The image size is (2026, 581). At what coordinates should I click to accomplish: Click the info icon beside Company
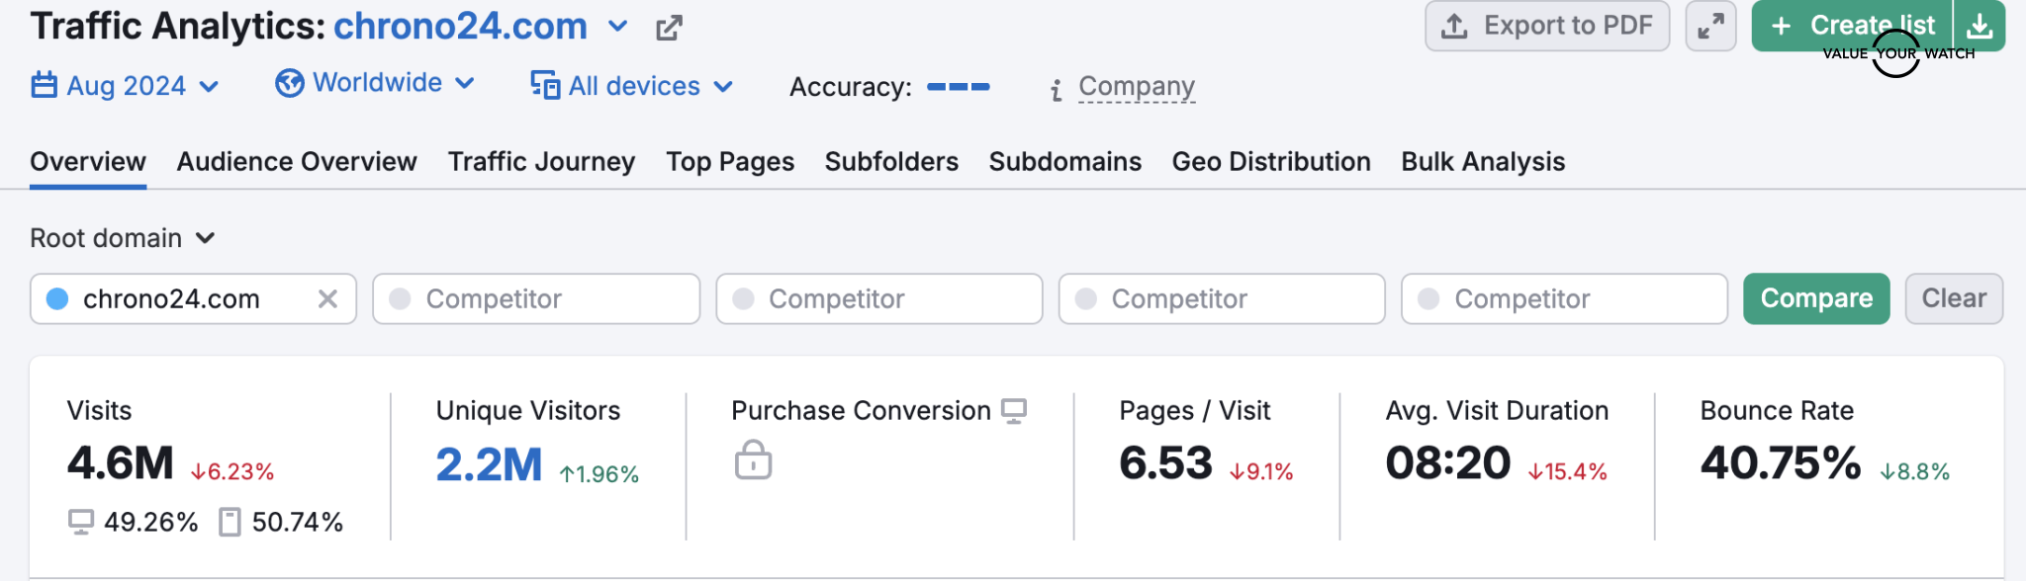click(1057, 90)
